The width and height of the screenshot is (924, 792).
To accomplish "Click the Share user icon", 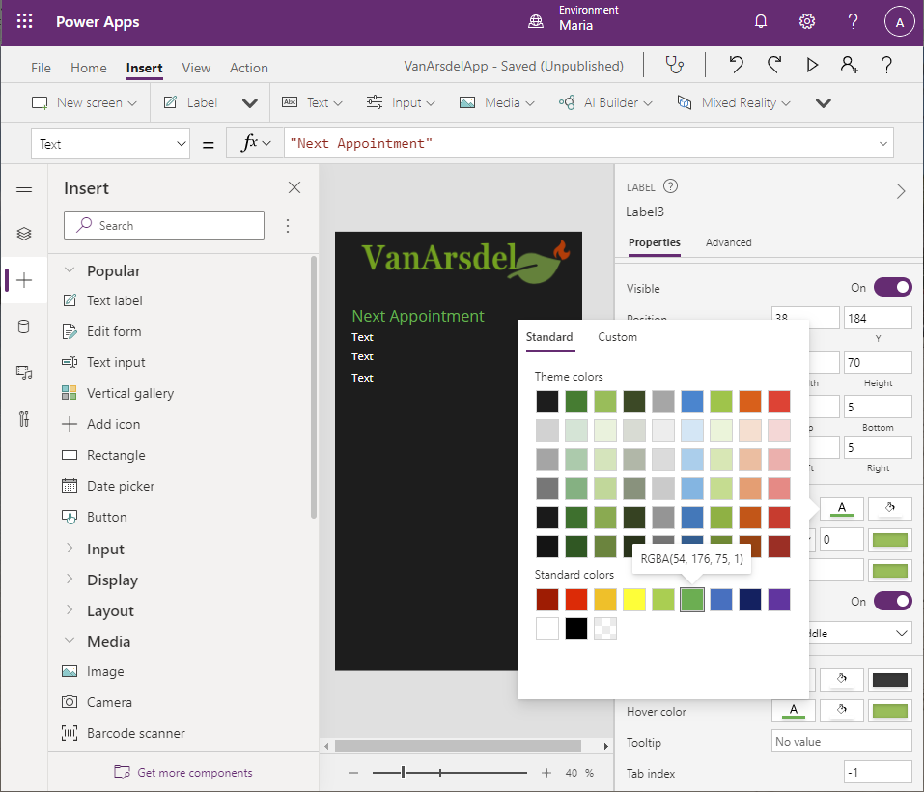I will tap(849, 65).
